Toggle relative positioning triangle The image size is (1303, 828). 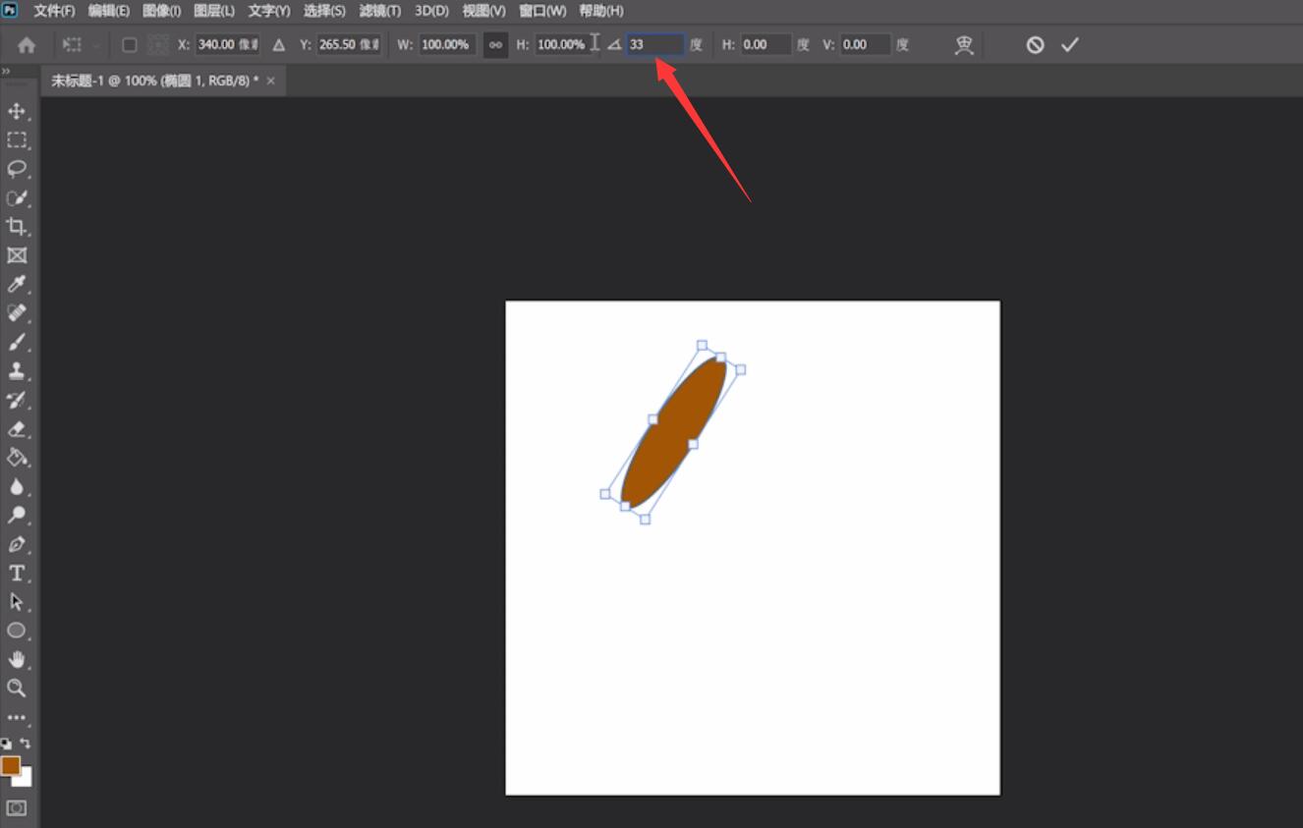coord(279,45)
